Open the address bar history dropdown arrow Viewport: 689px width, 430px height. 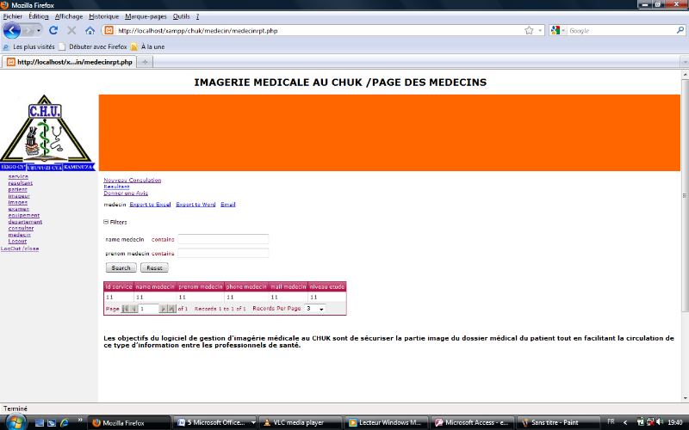540,31
